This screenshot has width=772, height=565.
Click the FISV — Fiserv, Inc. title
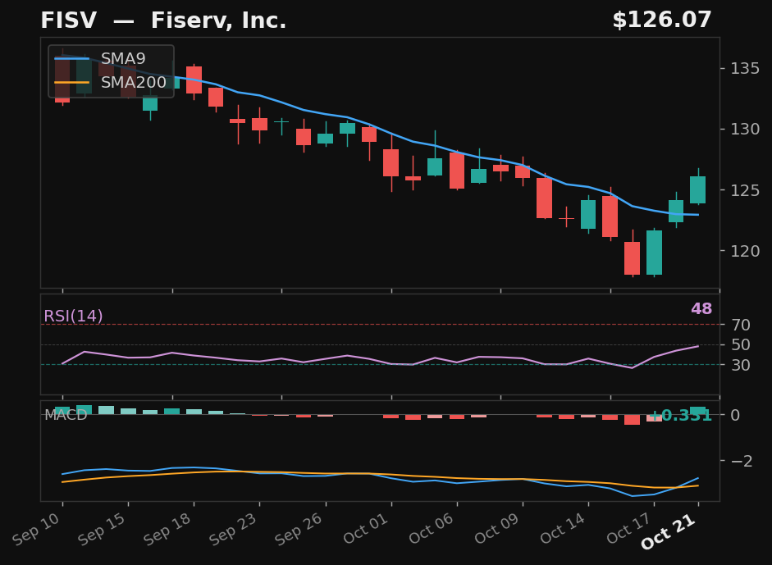click(x=163, y=21)
